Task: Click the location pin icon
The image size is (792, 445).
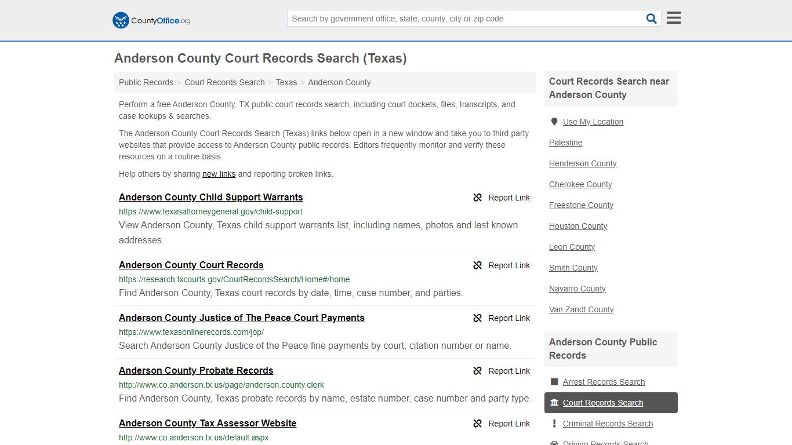Action: 554,122
